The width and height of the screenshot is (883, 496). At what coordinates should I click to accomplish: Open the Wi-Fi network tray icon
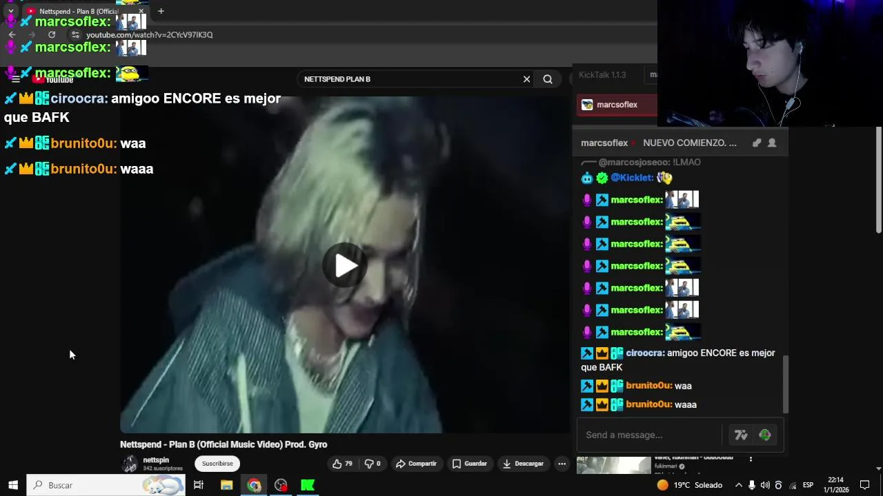click(x=793, y=485)
